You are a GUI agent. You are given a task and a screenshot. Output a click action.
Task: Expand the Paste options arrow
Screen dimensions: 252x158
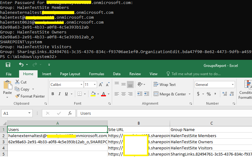pos(7,97)
